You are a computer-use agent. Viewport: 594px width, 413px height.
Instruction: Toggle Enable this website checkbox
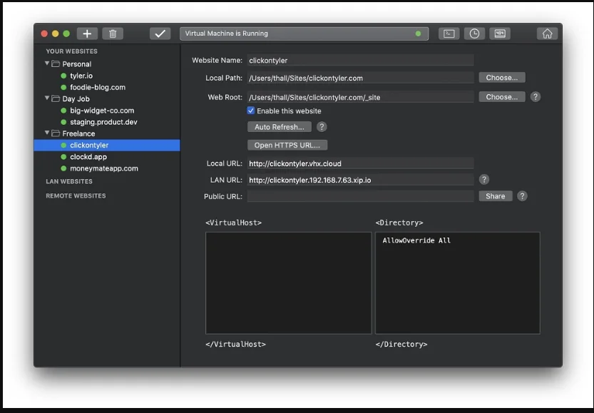pos(251,111)
